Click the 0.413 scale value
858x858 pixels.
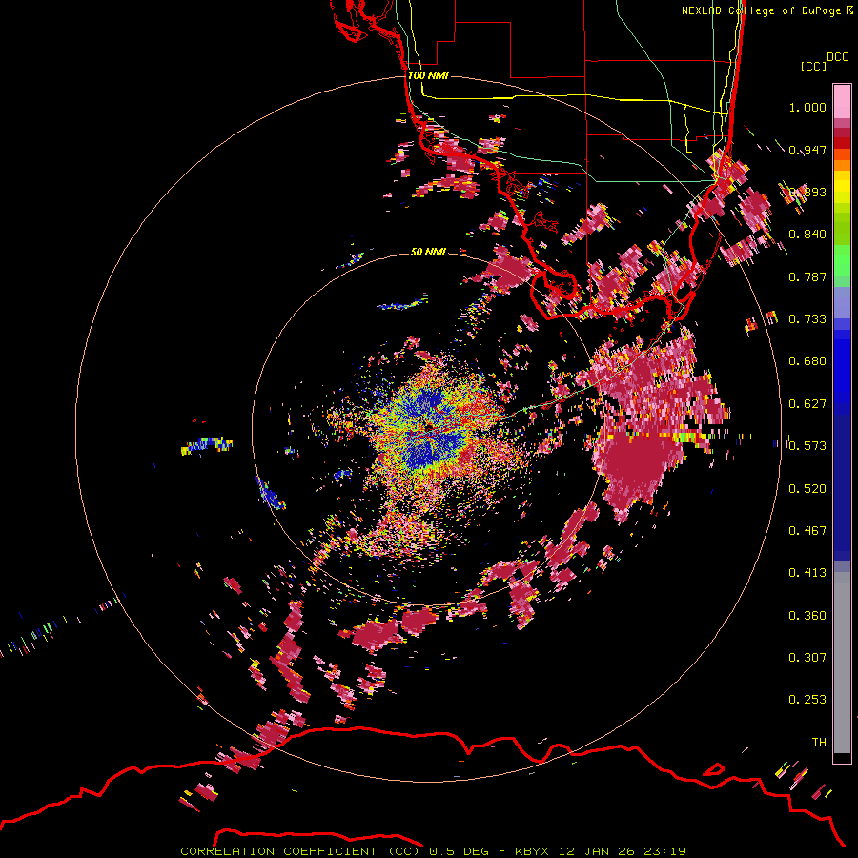point(807,573)
